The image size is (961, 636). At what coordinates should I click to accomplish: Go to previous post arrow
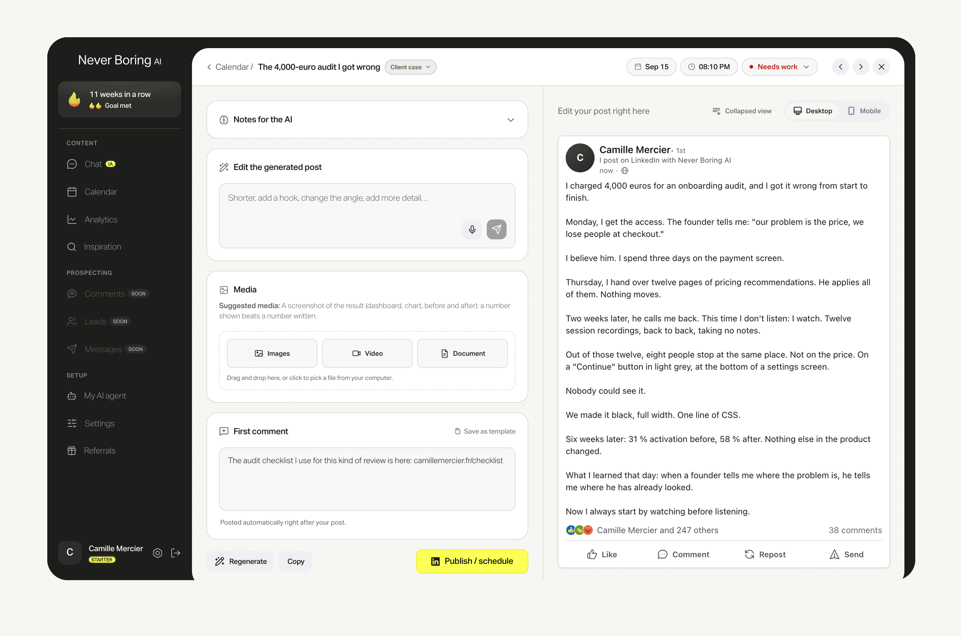(x=840, y=67)
